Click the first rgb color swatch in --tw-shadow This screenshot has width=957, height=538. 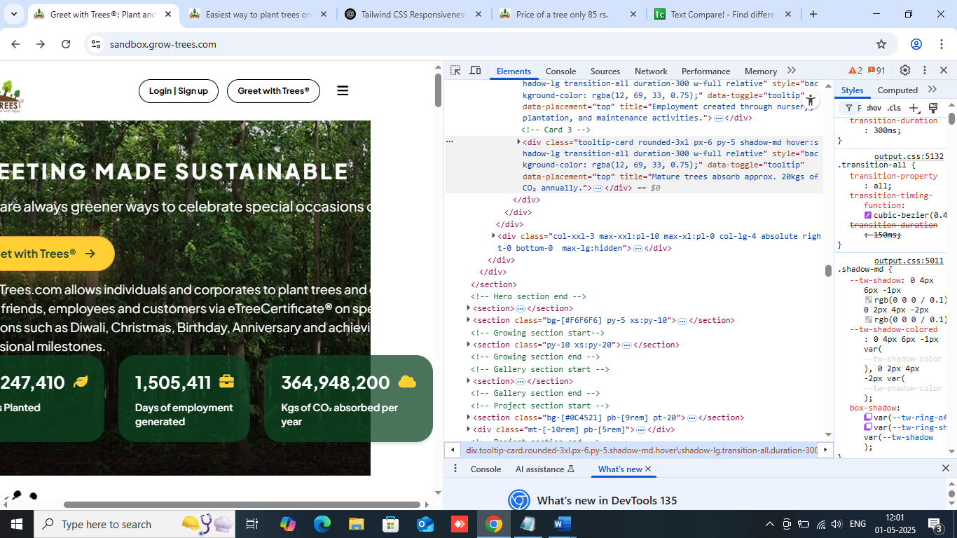pos(869,300)
